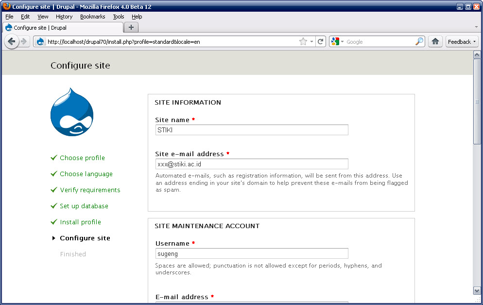Open the History menu
The image size is (483, 305).
64,17
